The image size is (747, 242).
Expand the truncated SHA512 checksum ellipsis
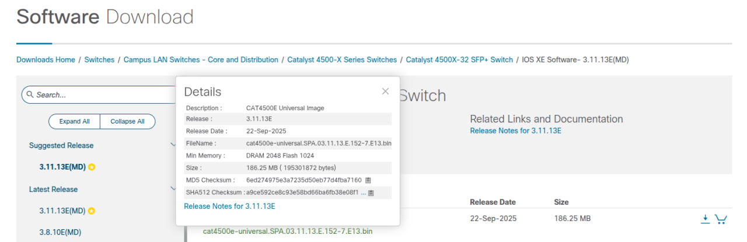363,192
